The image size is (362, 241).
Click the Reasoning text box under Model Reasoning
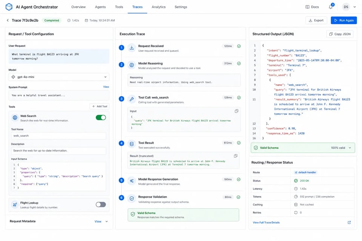click(184, 80)
